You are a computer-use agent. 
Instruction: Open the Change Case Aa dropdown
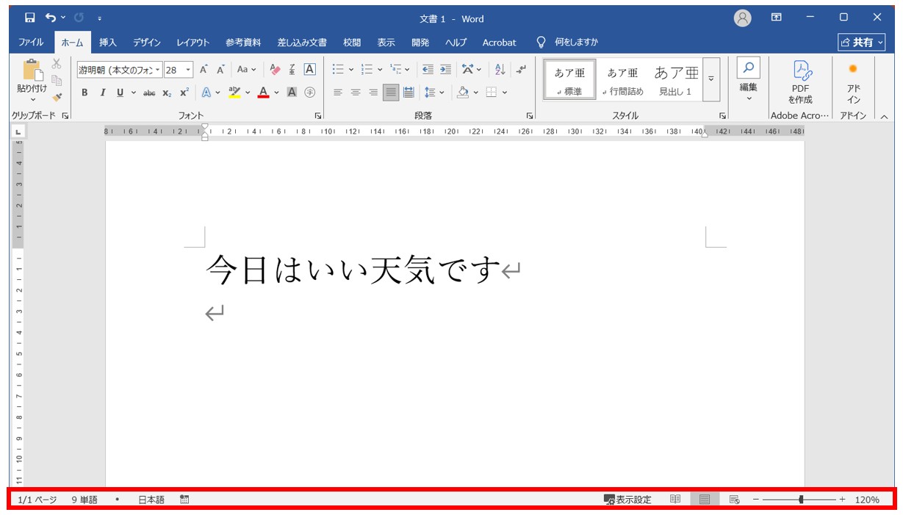point(247,70)
